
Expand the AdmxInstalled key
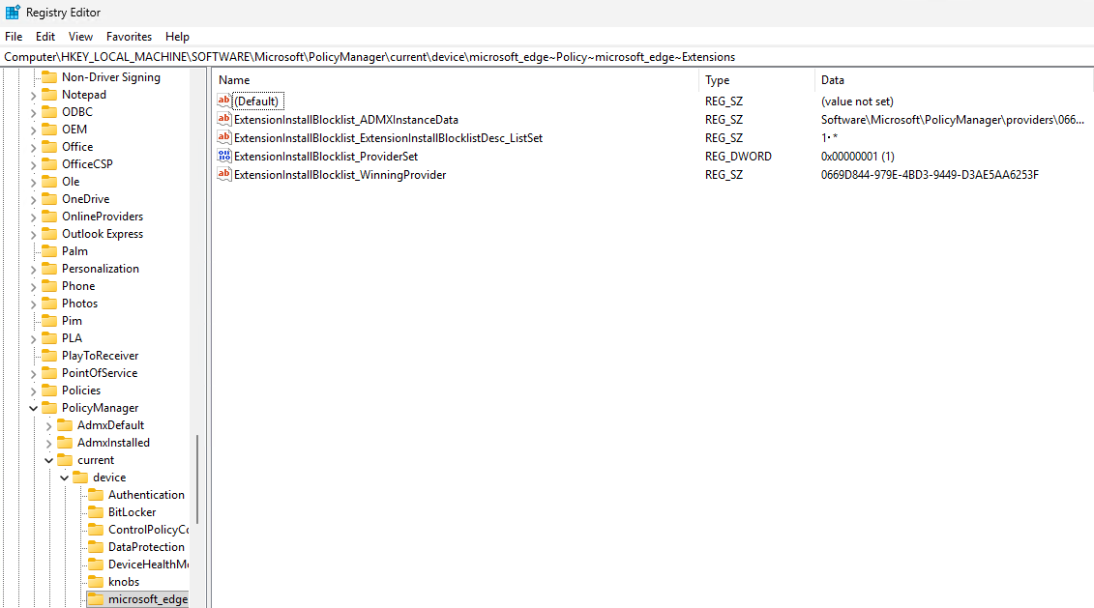click(48, 444)
